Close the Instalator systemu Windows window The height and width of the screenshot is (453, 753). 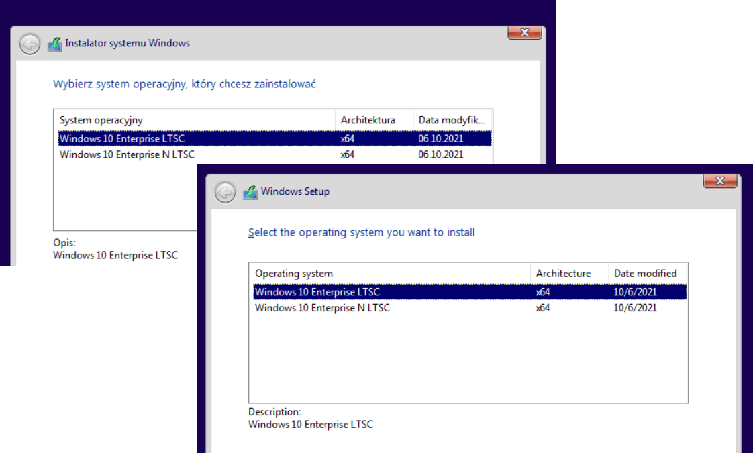(x=524, y=33)
